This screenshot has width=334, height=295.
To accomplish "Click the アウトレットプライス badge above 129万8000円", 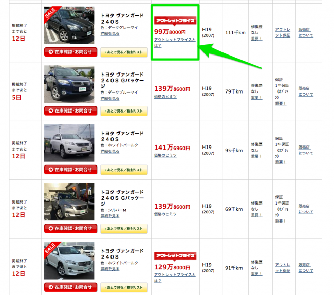I will pos(175,256).
